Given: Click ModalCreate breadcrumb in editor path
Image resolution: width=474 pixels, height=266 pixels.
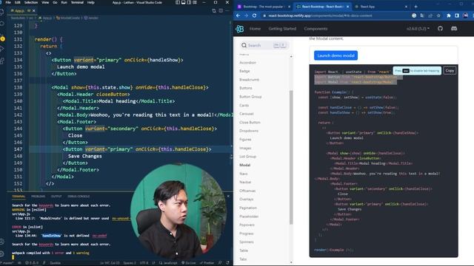Looking at the screenshot, I should pos(68,18).
